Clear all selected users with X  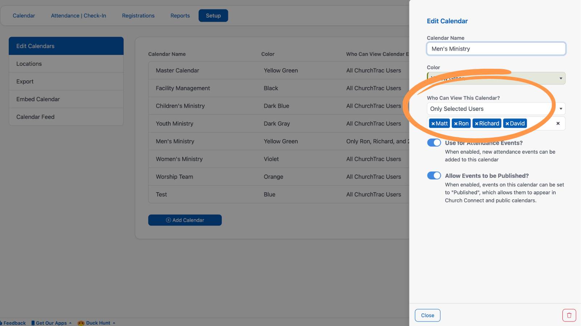558,124
